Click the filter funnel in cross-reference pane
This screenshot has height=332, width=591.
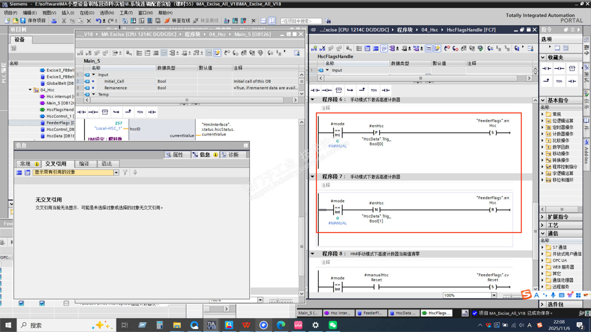pyautogui.click(x=125, y=172)
